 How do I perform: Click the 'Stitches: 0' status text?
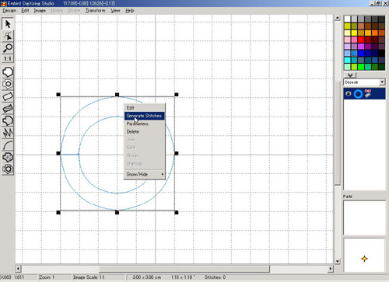pos(215,277)
